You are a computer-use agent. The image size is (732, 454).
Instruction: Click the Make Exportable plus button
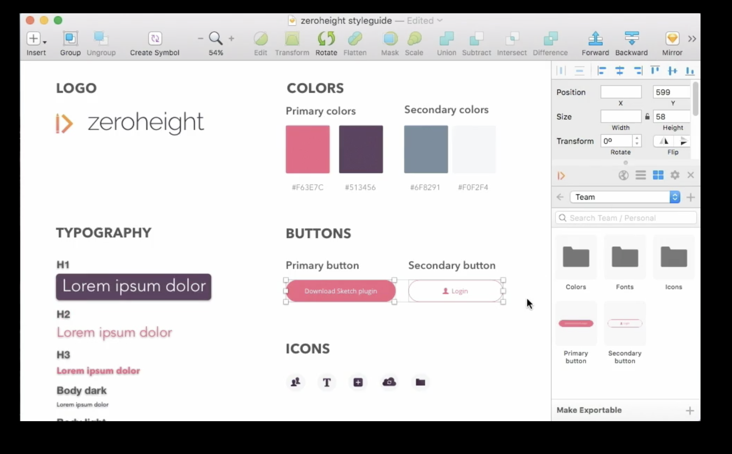click(690, 410)
